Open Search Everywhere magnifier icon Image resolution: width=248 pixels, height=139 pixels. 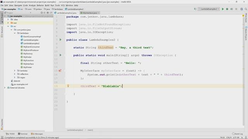click(246, 9)
